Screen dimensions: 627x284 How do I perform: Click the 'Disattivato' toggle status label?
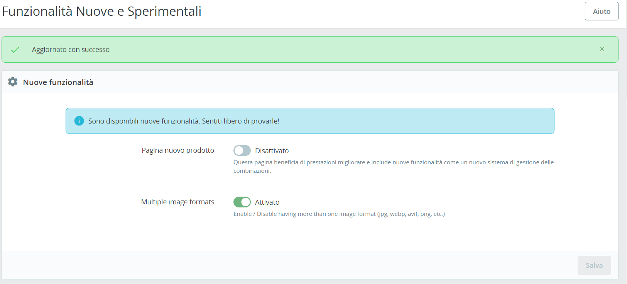272,151
